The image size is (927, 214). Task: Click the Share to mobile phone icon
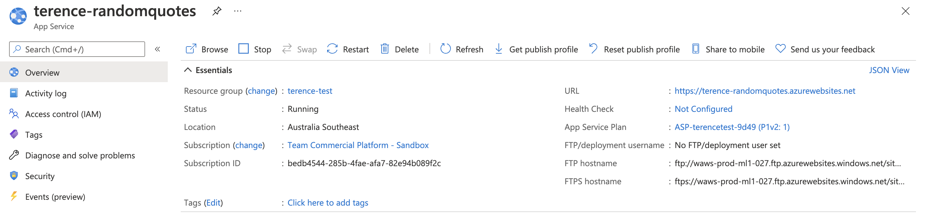pos(696,49)
